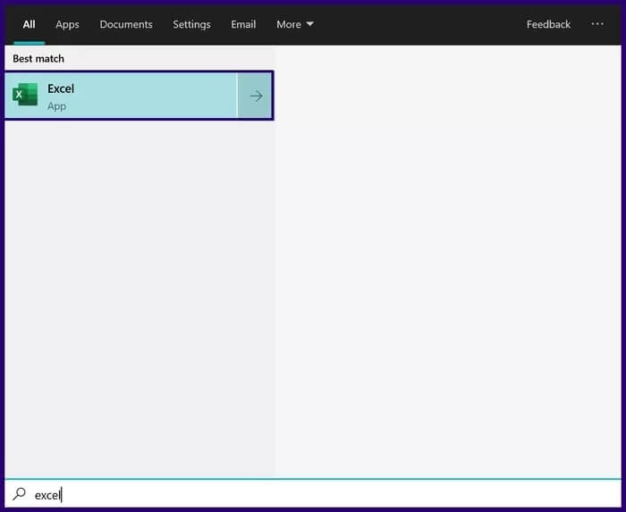Focus the search box containing excel
Image resolution: width=626 pixels, height=512 pixels.
click(x=313, y=494)
